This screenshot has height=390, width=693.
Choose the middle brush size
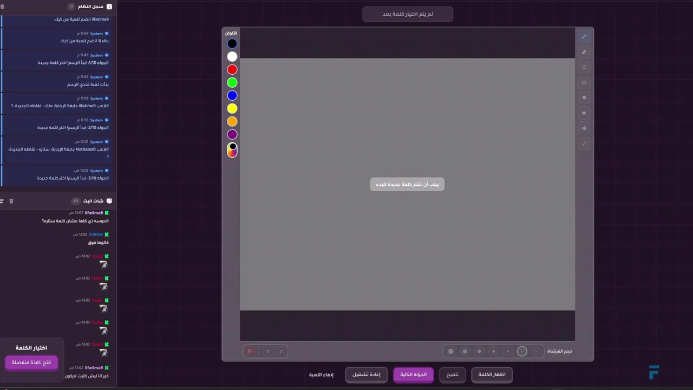click(493, 351)
